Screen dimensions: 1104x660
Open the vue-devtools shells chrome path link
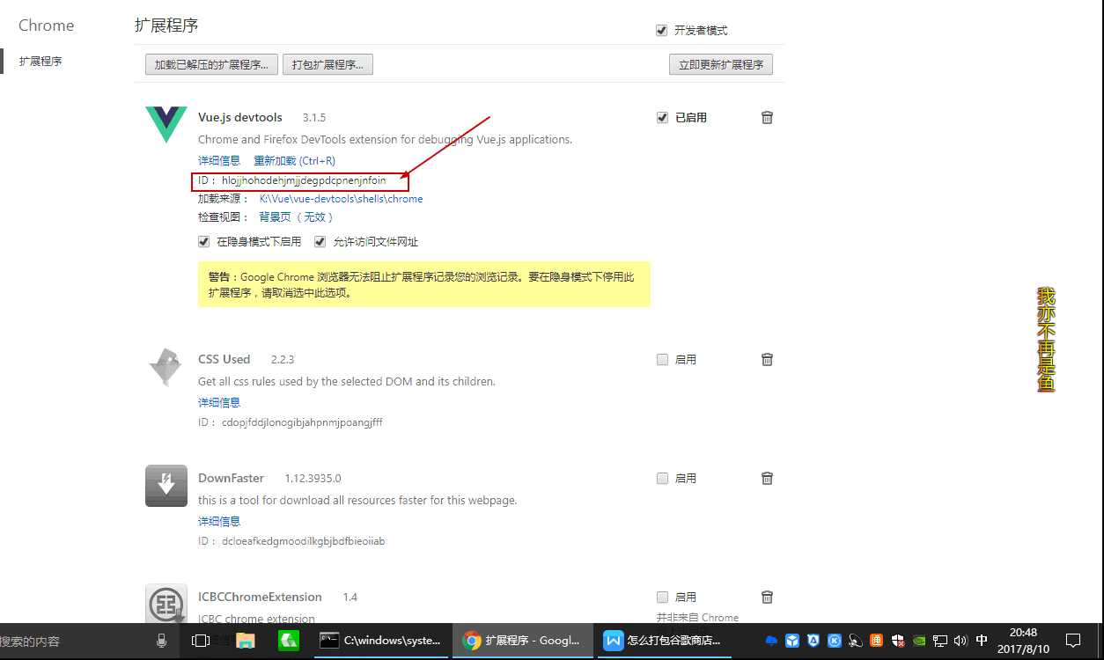[341, 199]
